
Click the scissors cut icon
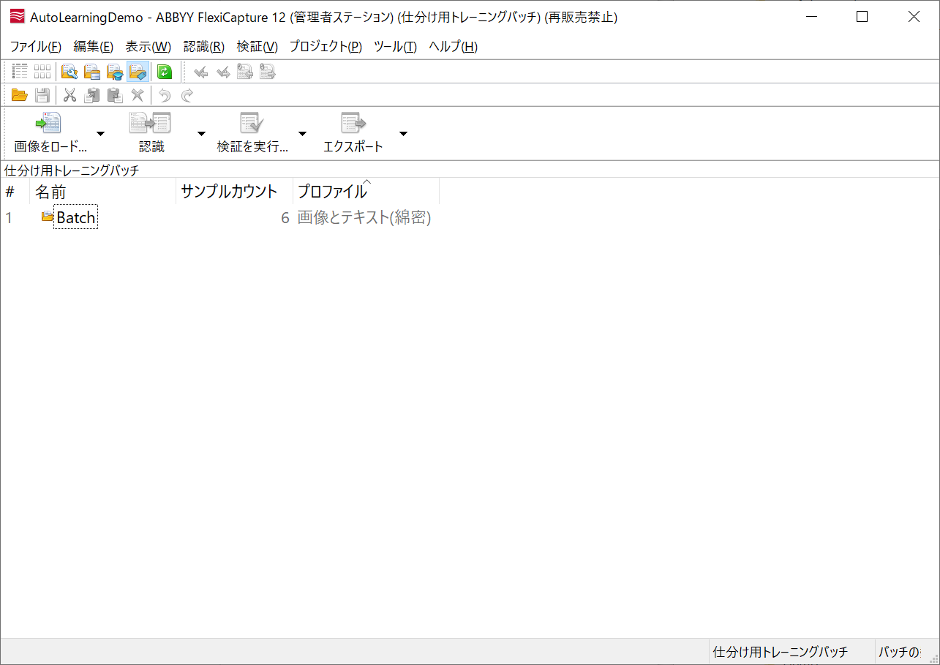click(x=70, y=95)
